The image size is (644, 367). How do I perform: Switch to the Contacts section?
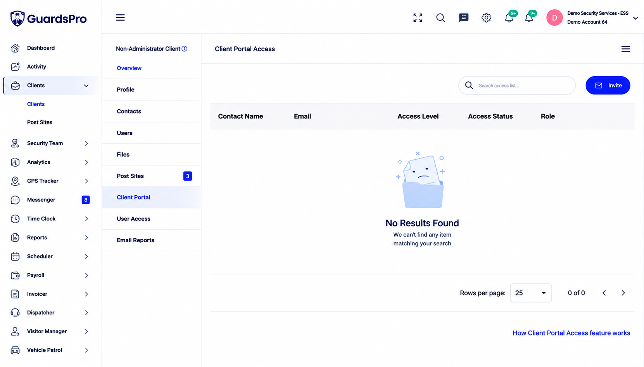click(151, 111)
